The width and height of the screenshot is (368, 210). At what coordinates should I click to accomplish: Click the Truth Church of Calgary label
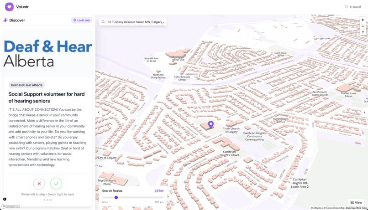click(231, 130)
